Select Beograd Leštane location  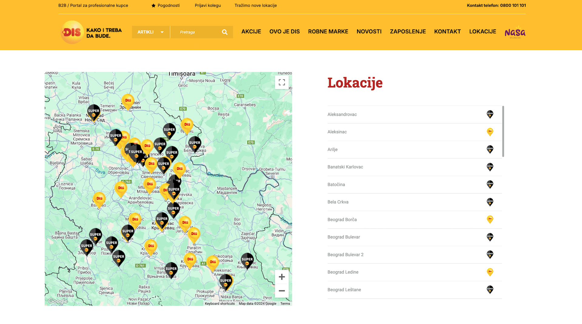tap(415, 290)
